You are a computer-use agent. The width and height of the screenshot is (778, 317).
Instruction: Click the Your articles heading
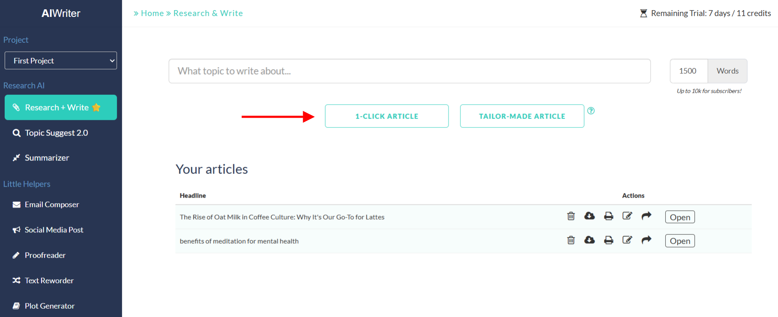(212, 169)
